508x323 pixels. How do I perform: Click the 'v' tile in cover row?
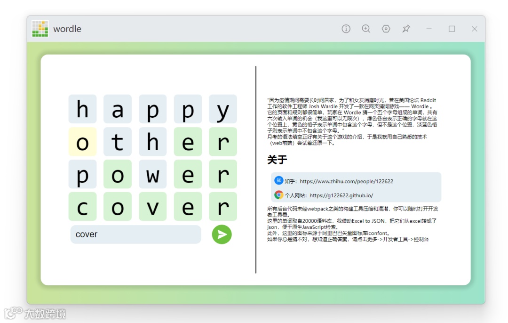coord(152,207)
